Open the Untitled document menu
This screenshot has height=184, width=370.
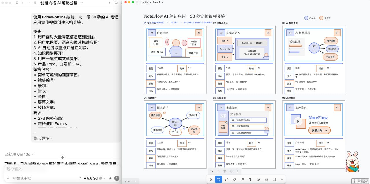145,2
